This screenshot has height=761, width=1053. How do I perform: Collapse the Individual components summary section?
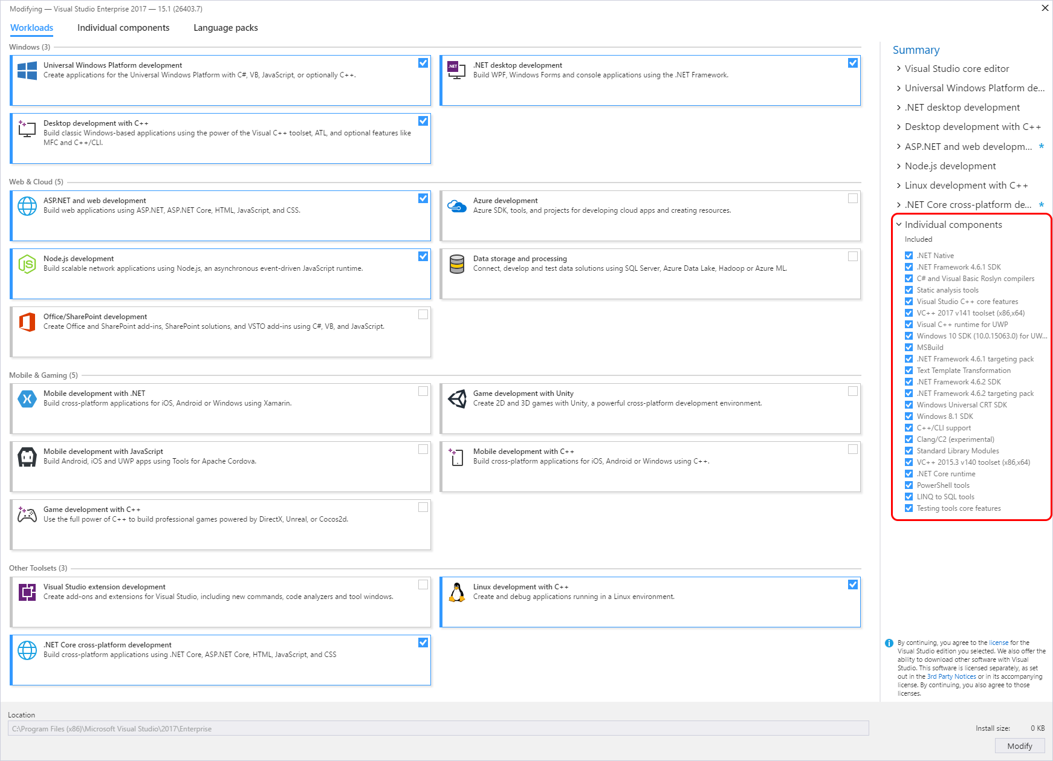(x=899, y=224)
